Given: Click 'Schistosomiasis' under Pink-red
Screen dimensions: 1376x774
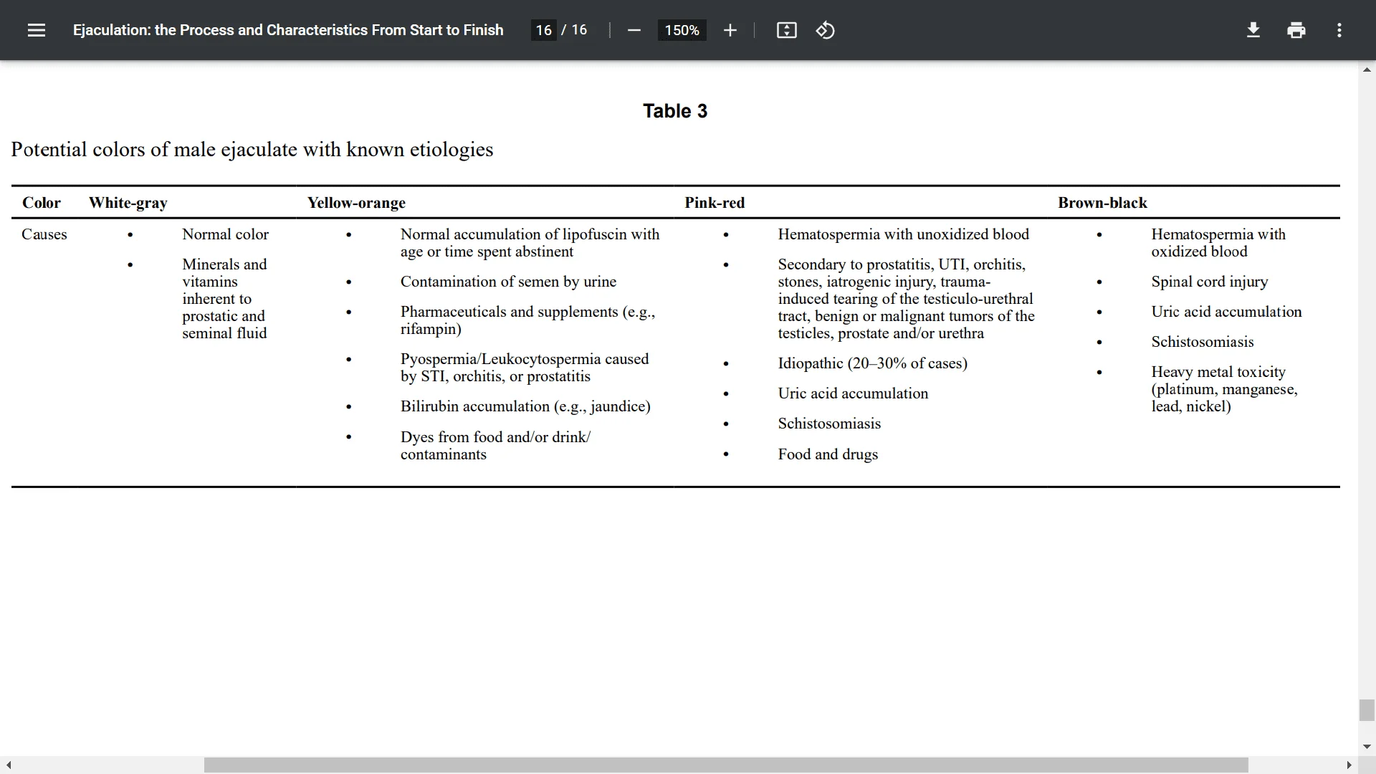Looking at the screenshot, I should (829, 424).
